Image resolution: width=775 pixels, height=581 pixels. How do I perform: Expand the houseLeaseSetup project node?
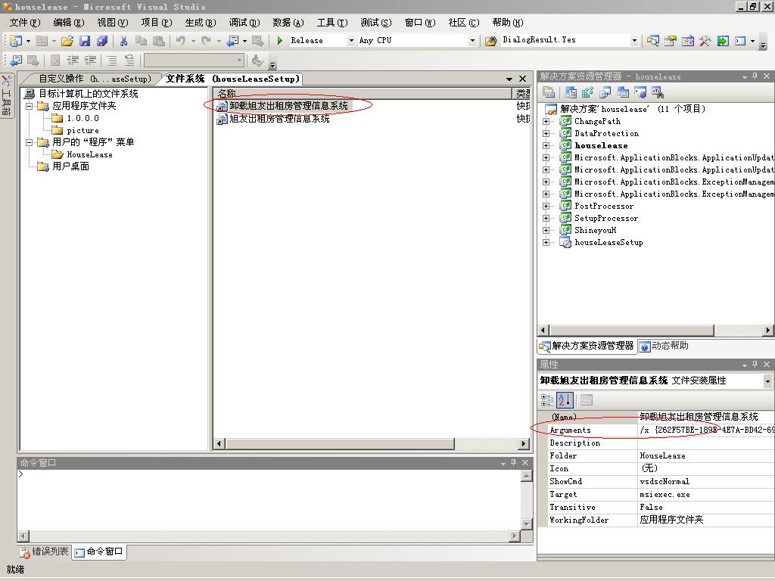[546, 243]
